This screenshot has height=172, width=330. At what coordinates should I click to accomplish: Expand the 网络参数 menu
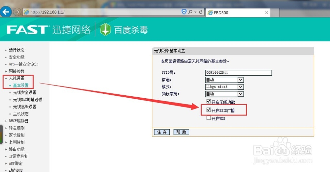16,71
